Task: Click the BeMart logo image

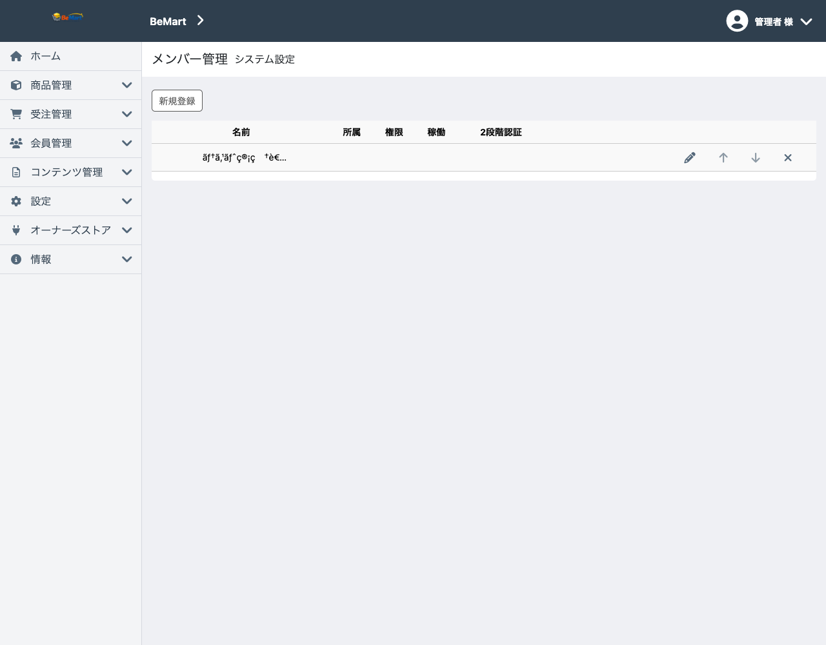Action: click(68, 17)
